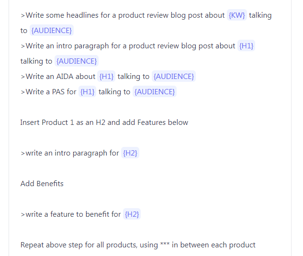This screenshot has width=303, height=256.
Task: Click {H1} tag in blog intro prompt
Action: point(247,46)
